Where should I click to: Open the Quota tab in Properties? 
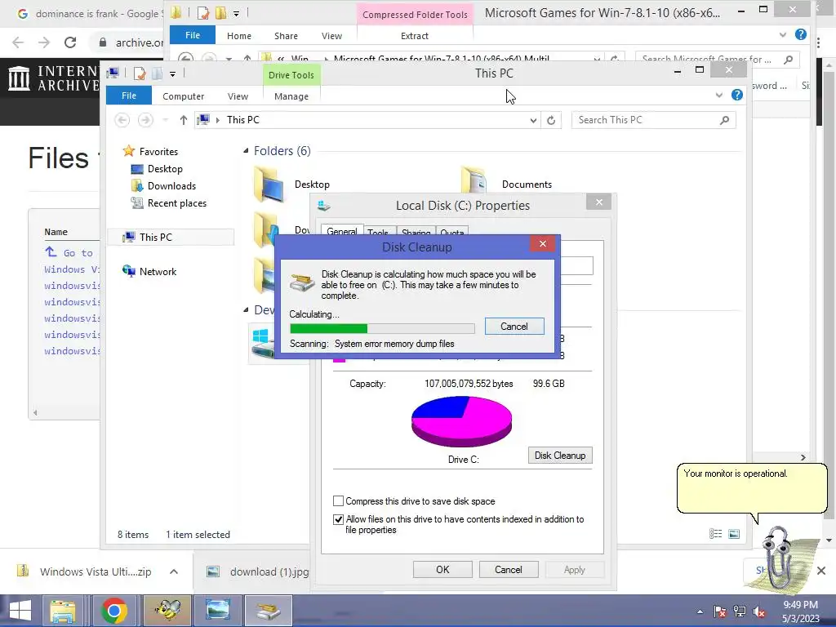pyautogui.click(x=452, y=232)
